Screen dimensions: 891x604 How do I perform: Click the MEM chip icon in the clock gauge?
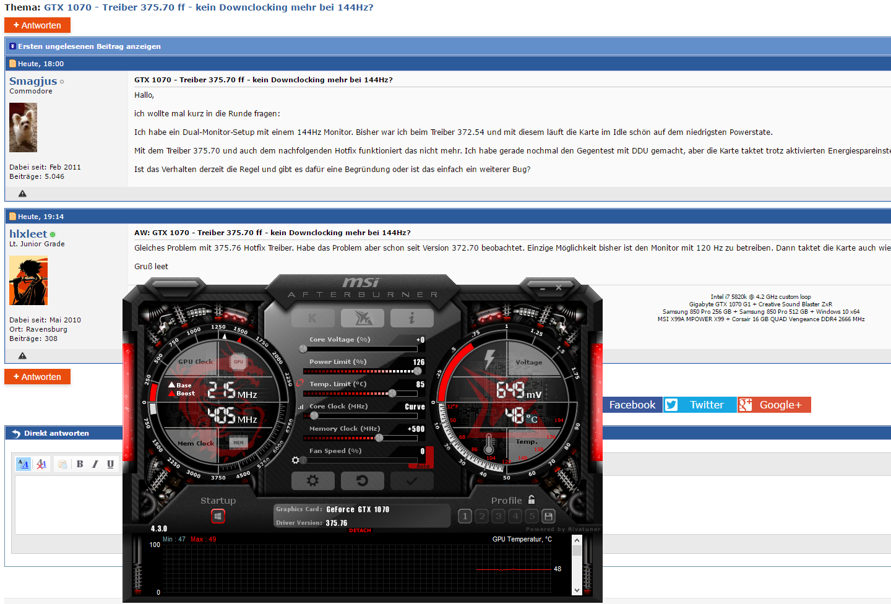point(239,442)
